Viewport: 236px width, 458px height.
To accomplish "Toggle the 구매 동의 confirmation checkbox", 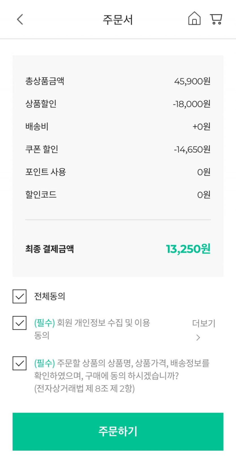I will pyautogui.click(x=20, y=363).
